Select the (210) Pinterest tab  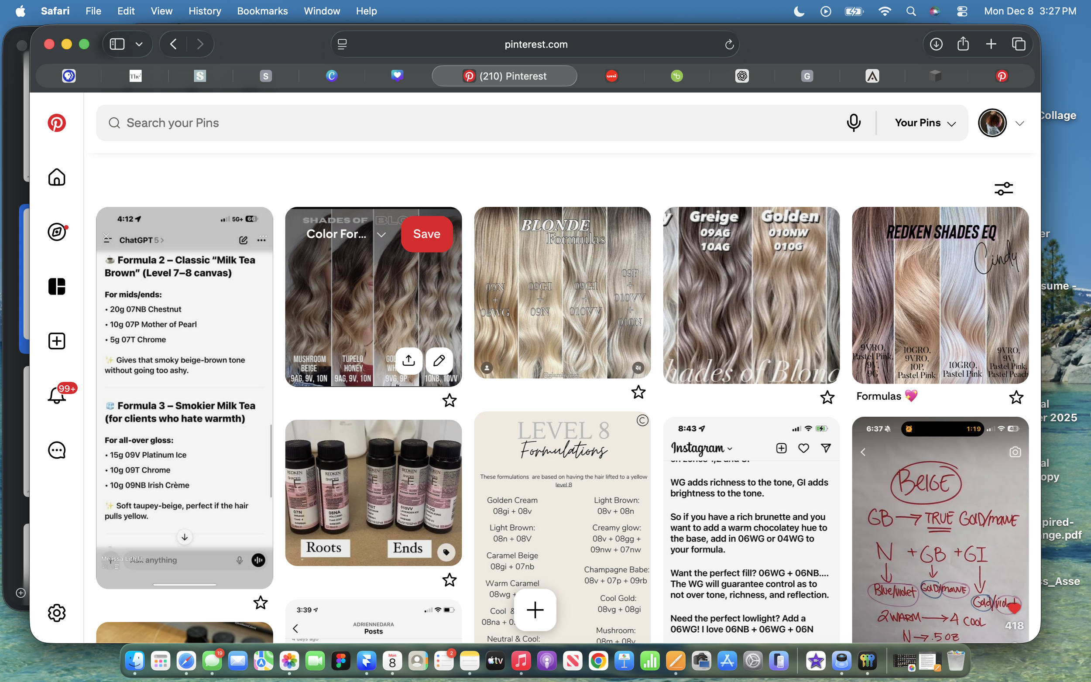pyautogui.click(x=504, y=76)
